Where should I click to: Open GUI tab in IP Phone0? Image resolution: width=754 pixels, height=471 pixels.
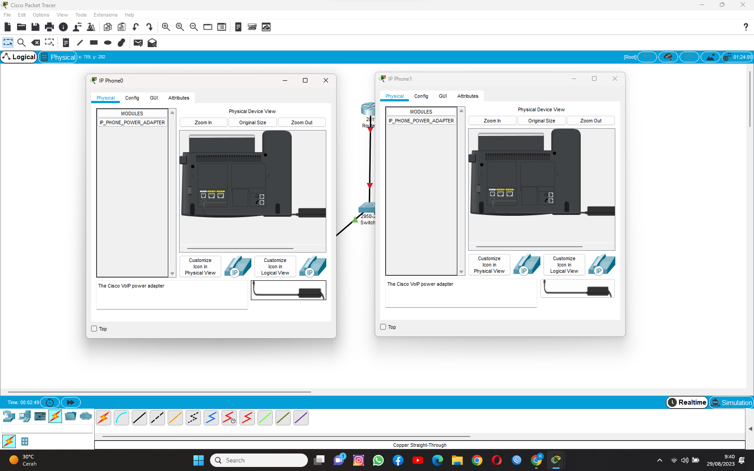pyautogui.click(x=154, y=98)
